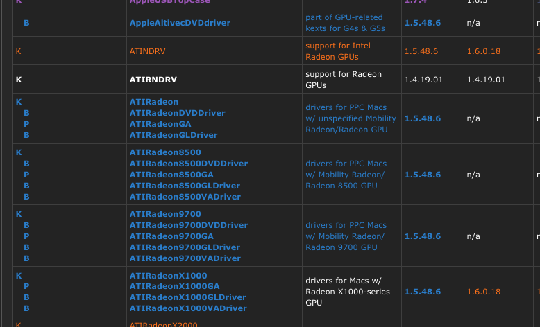Click ATIRadeon9700VADriver entry
Screen dimensions: 540x327
pos(185,258)
